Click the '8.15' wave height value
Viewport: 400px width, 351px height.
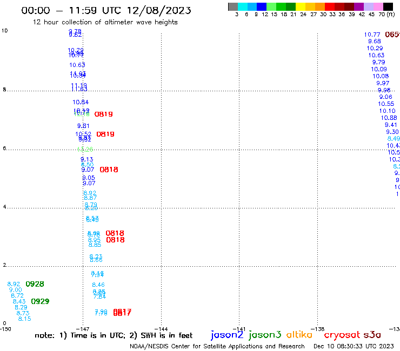(25, 319)
